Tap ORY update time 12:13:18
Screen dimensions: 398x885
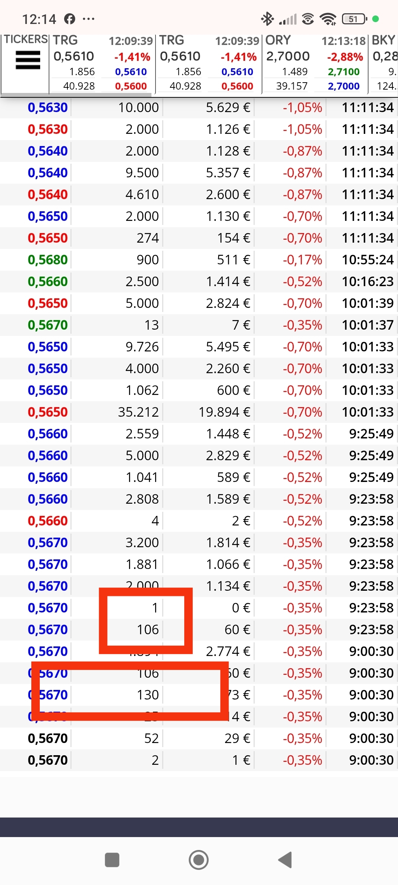343,41
